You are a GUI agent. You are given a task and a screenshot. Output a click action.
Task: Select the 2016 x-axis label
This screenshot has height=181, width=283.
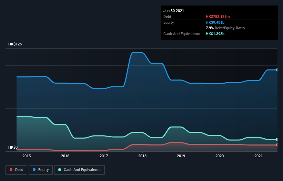[x=65, y=156]
